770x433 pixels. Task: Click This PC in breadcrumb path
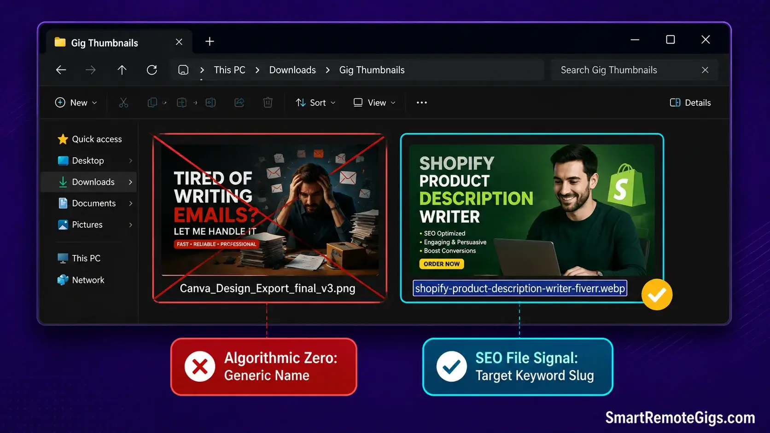click(x=229, y=70)
